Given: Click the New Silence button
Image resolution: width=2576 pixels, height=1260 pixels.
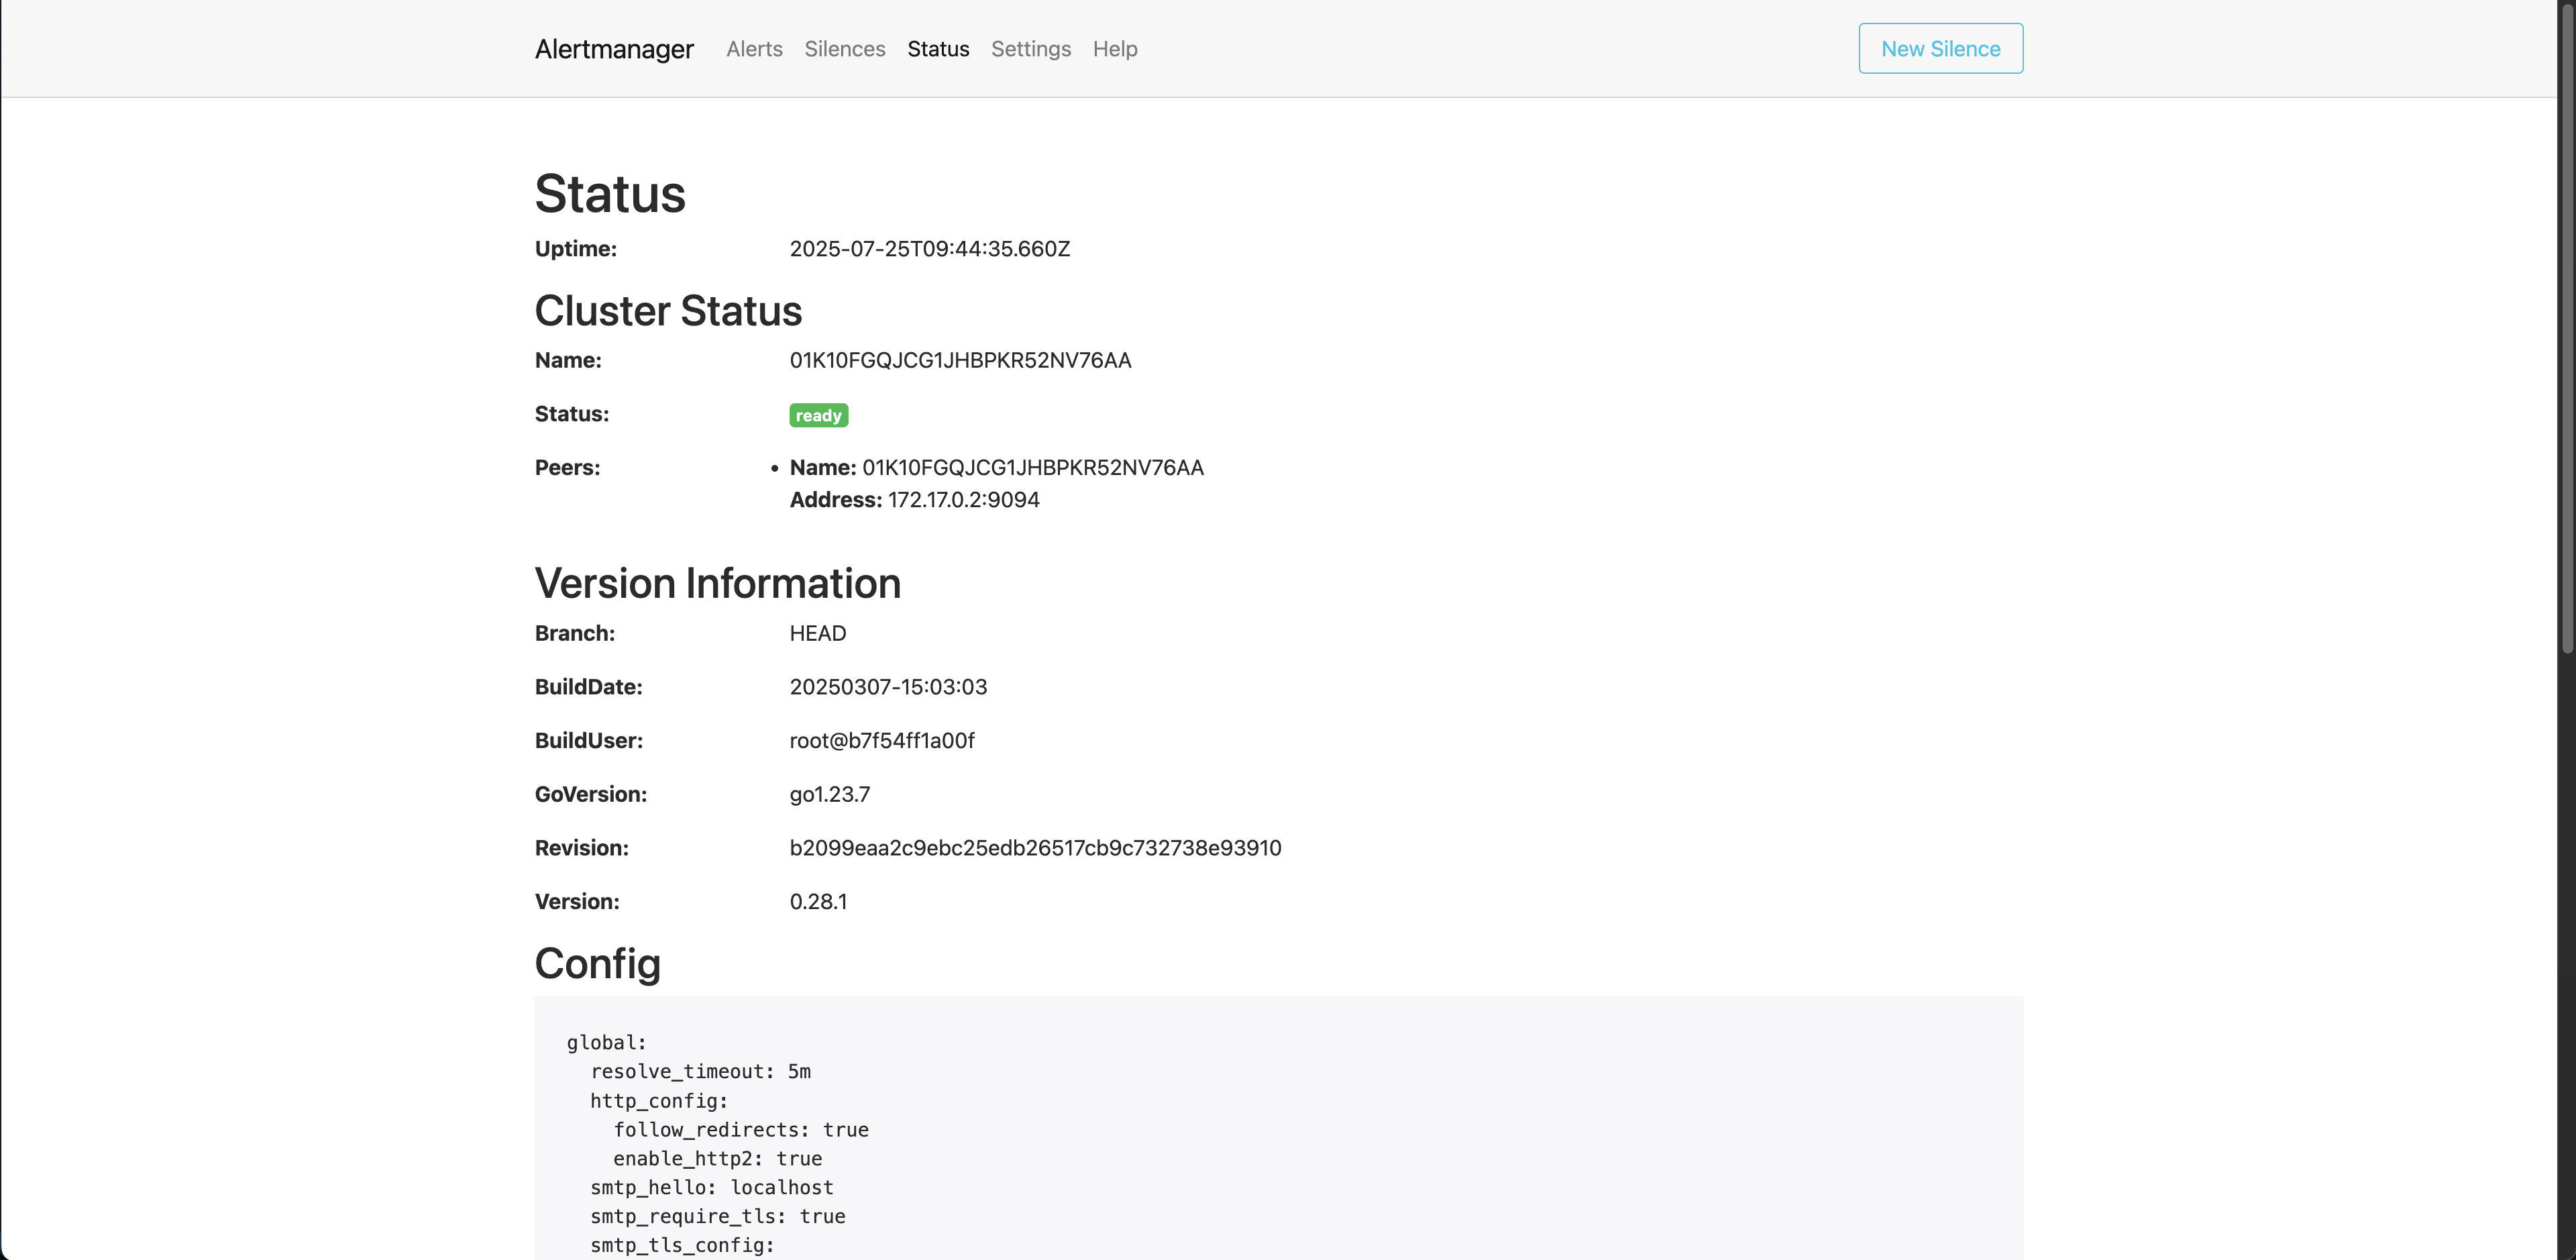Looking at the screenshot, I should (1939, 48).
